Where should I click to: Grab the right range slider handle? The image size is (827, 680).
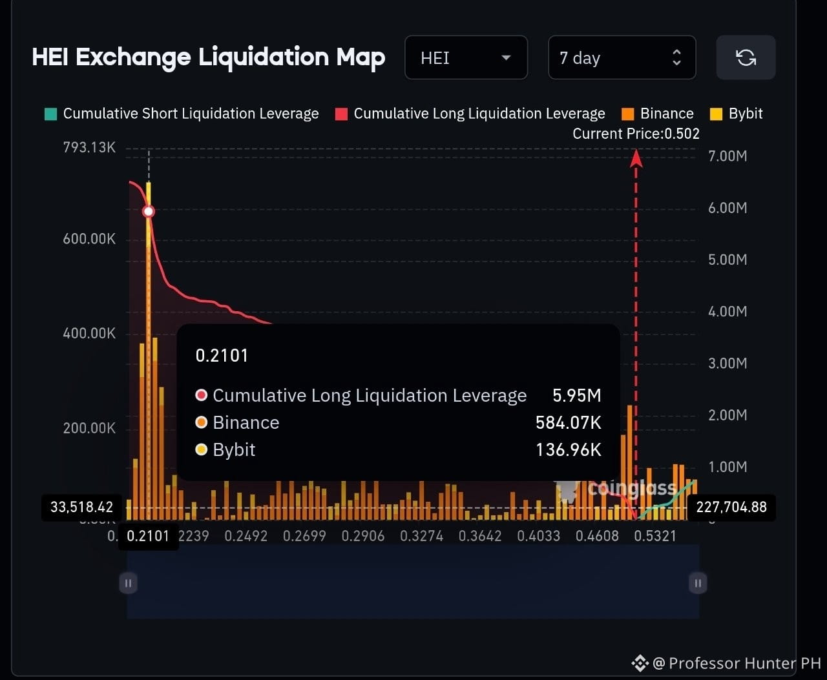[x=698, y=583]
